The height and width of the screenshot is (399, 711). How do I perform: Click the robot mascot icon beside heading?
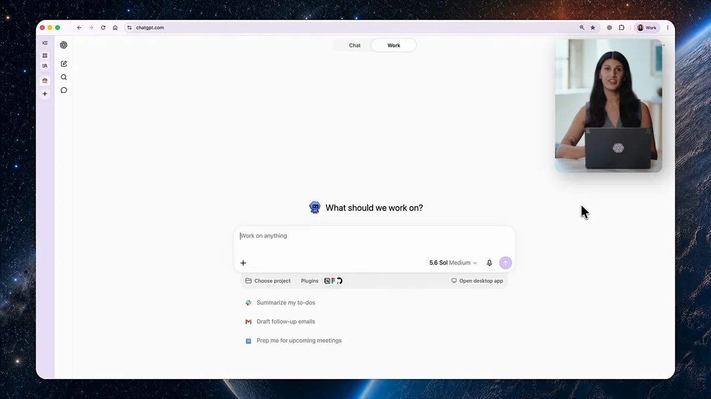click(x=315, y=208)
